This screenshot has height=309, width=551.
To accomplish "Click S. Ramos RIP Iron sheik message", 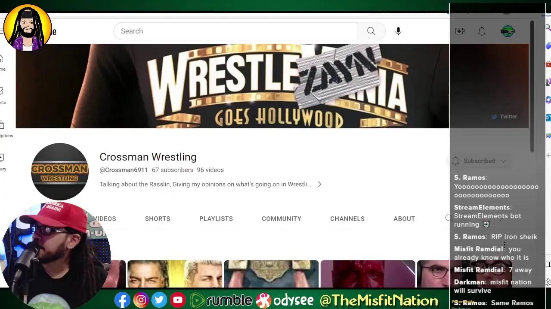I will coord(495,236).
